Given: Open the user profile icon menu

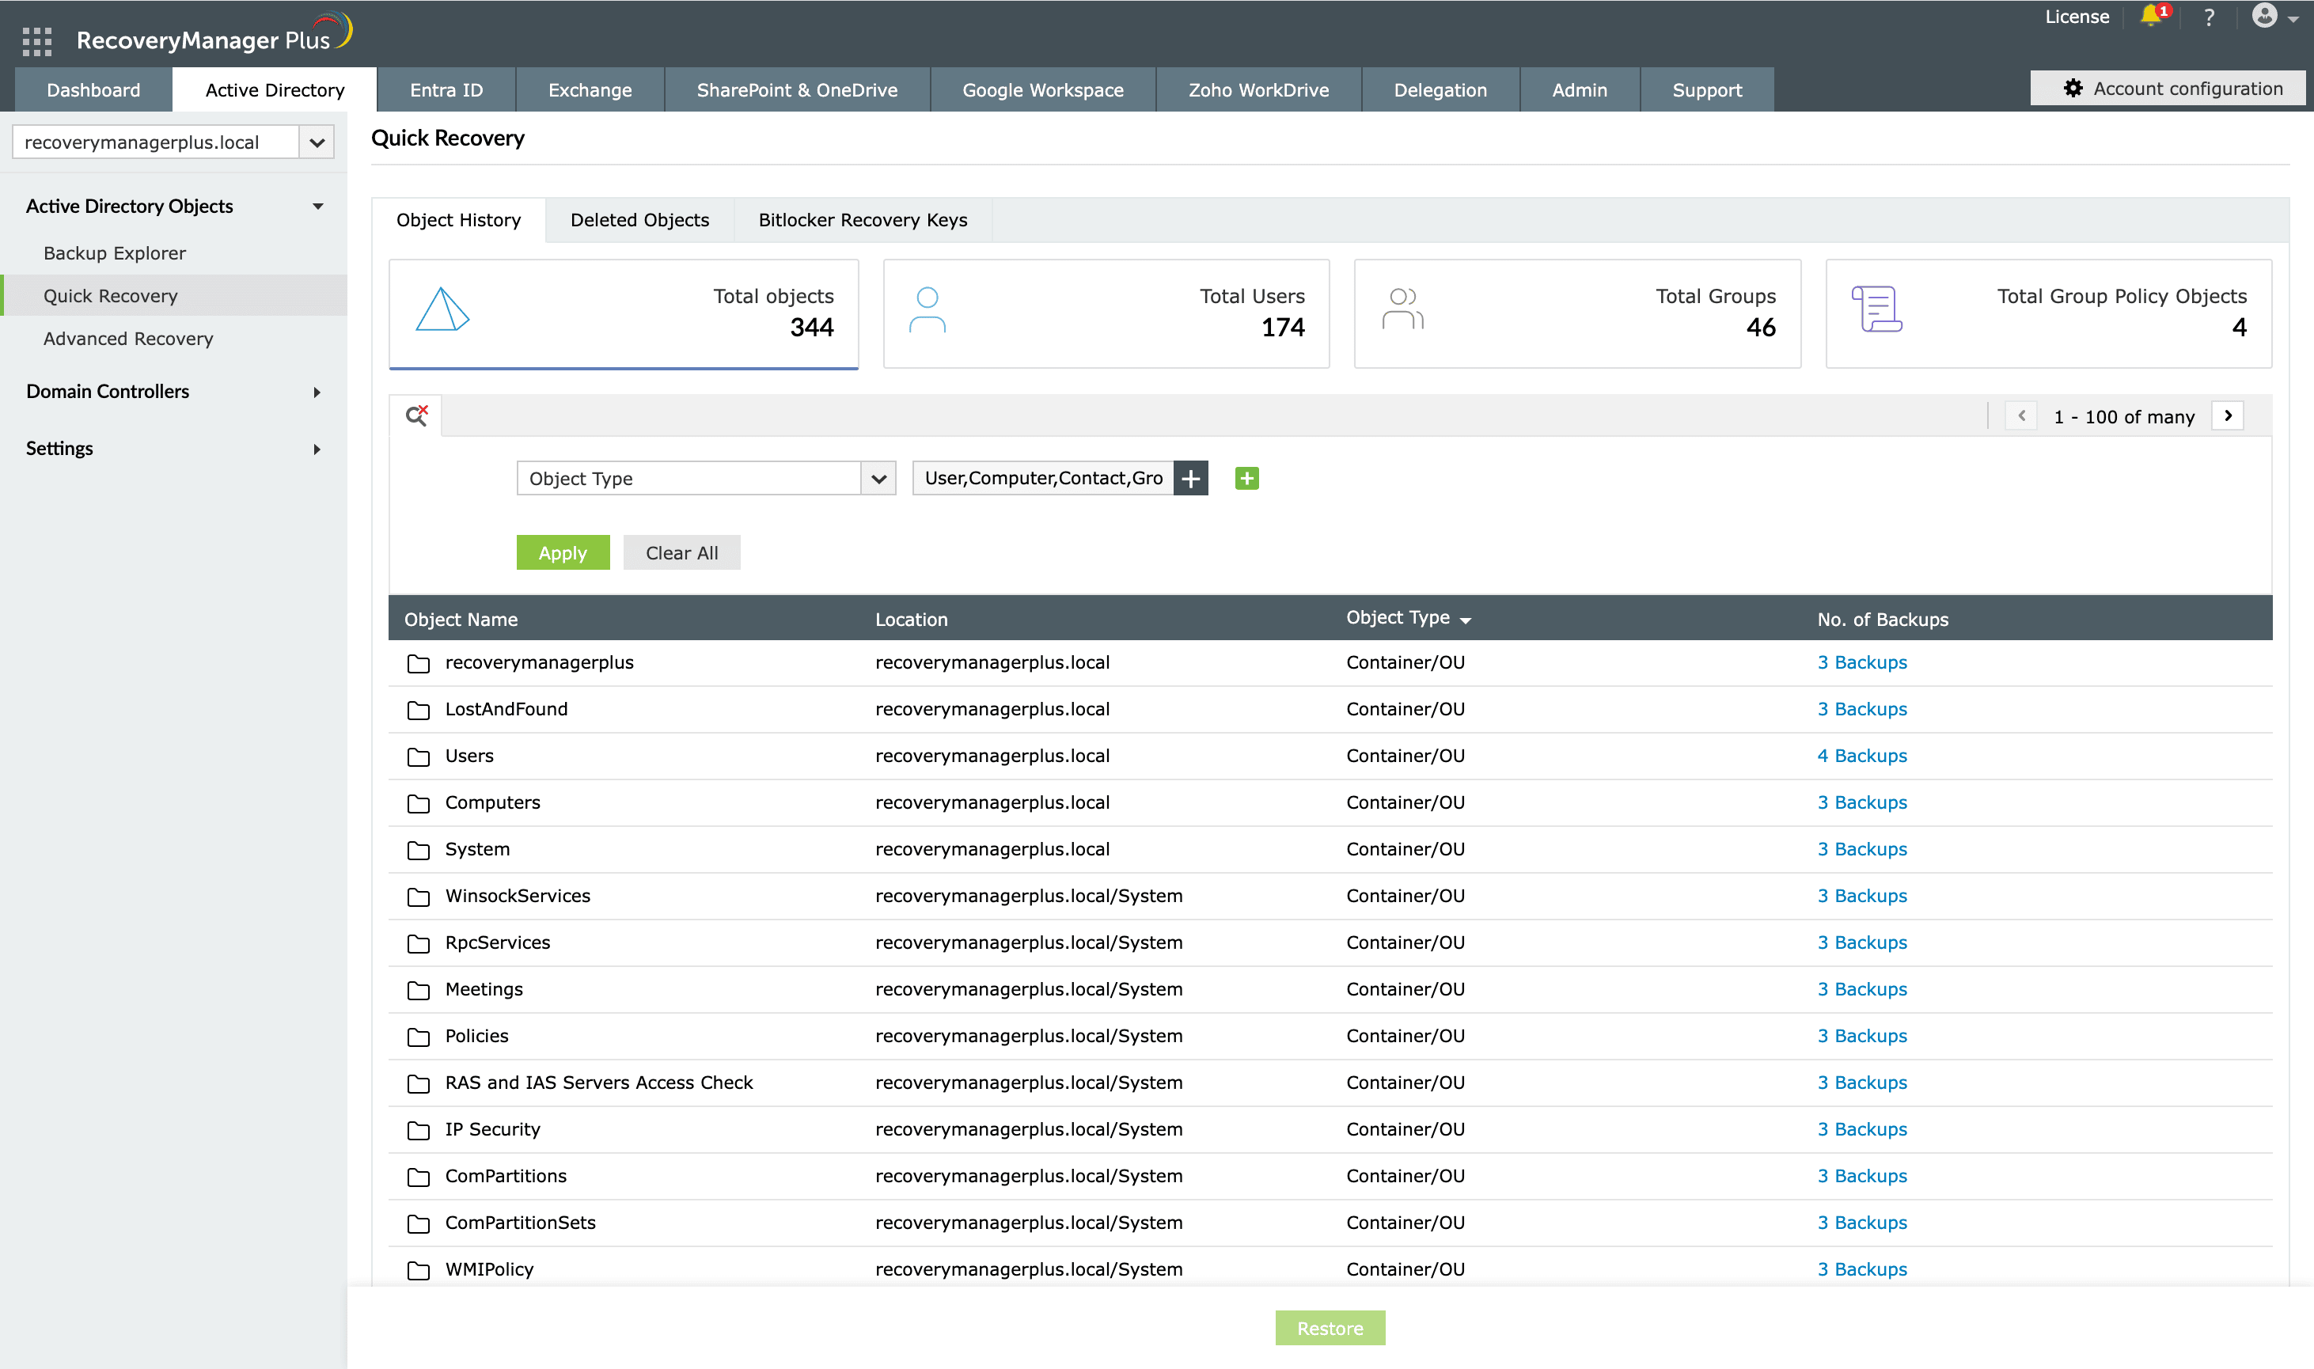Looking at the screenshot, I should coord(2266,17).
